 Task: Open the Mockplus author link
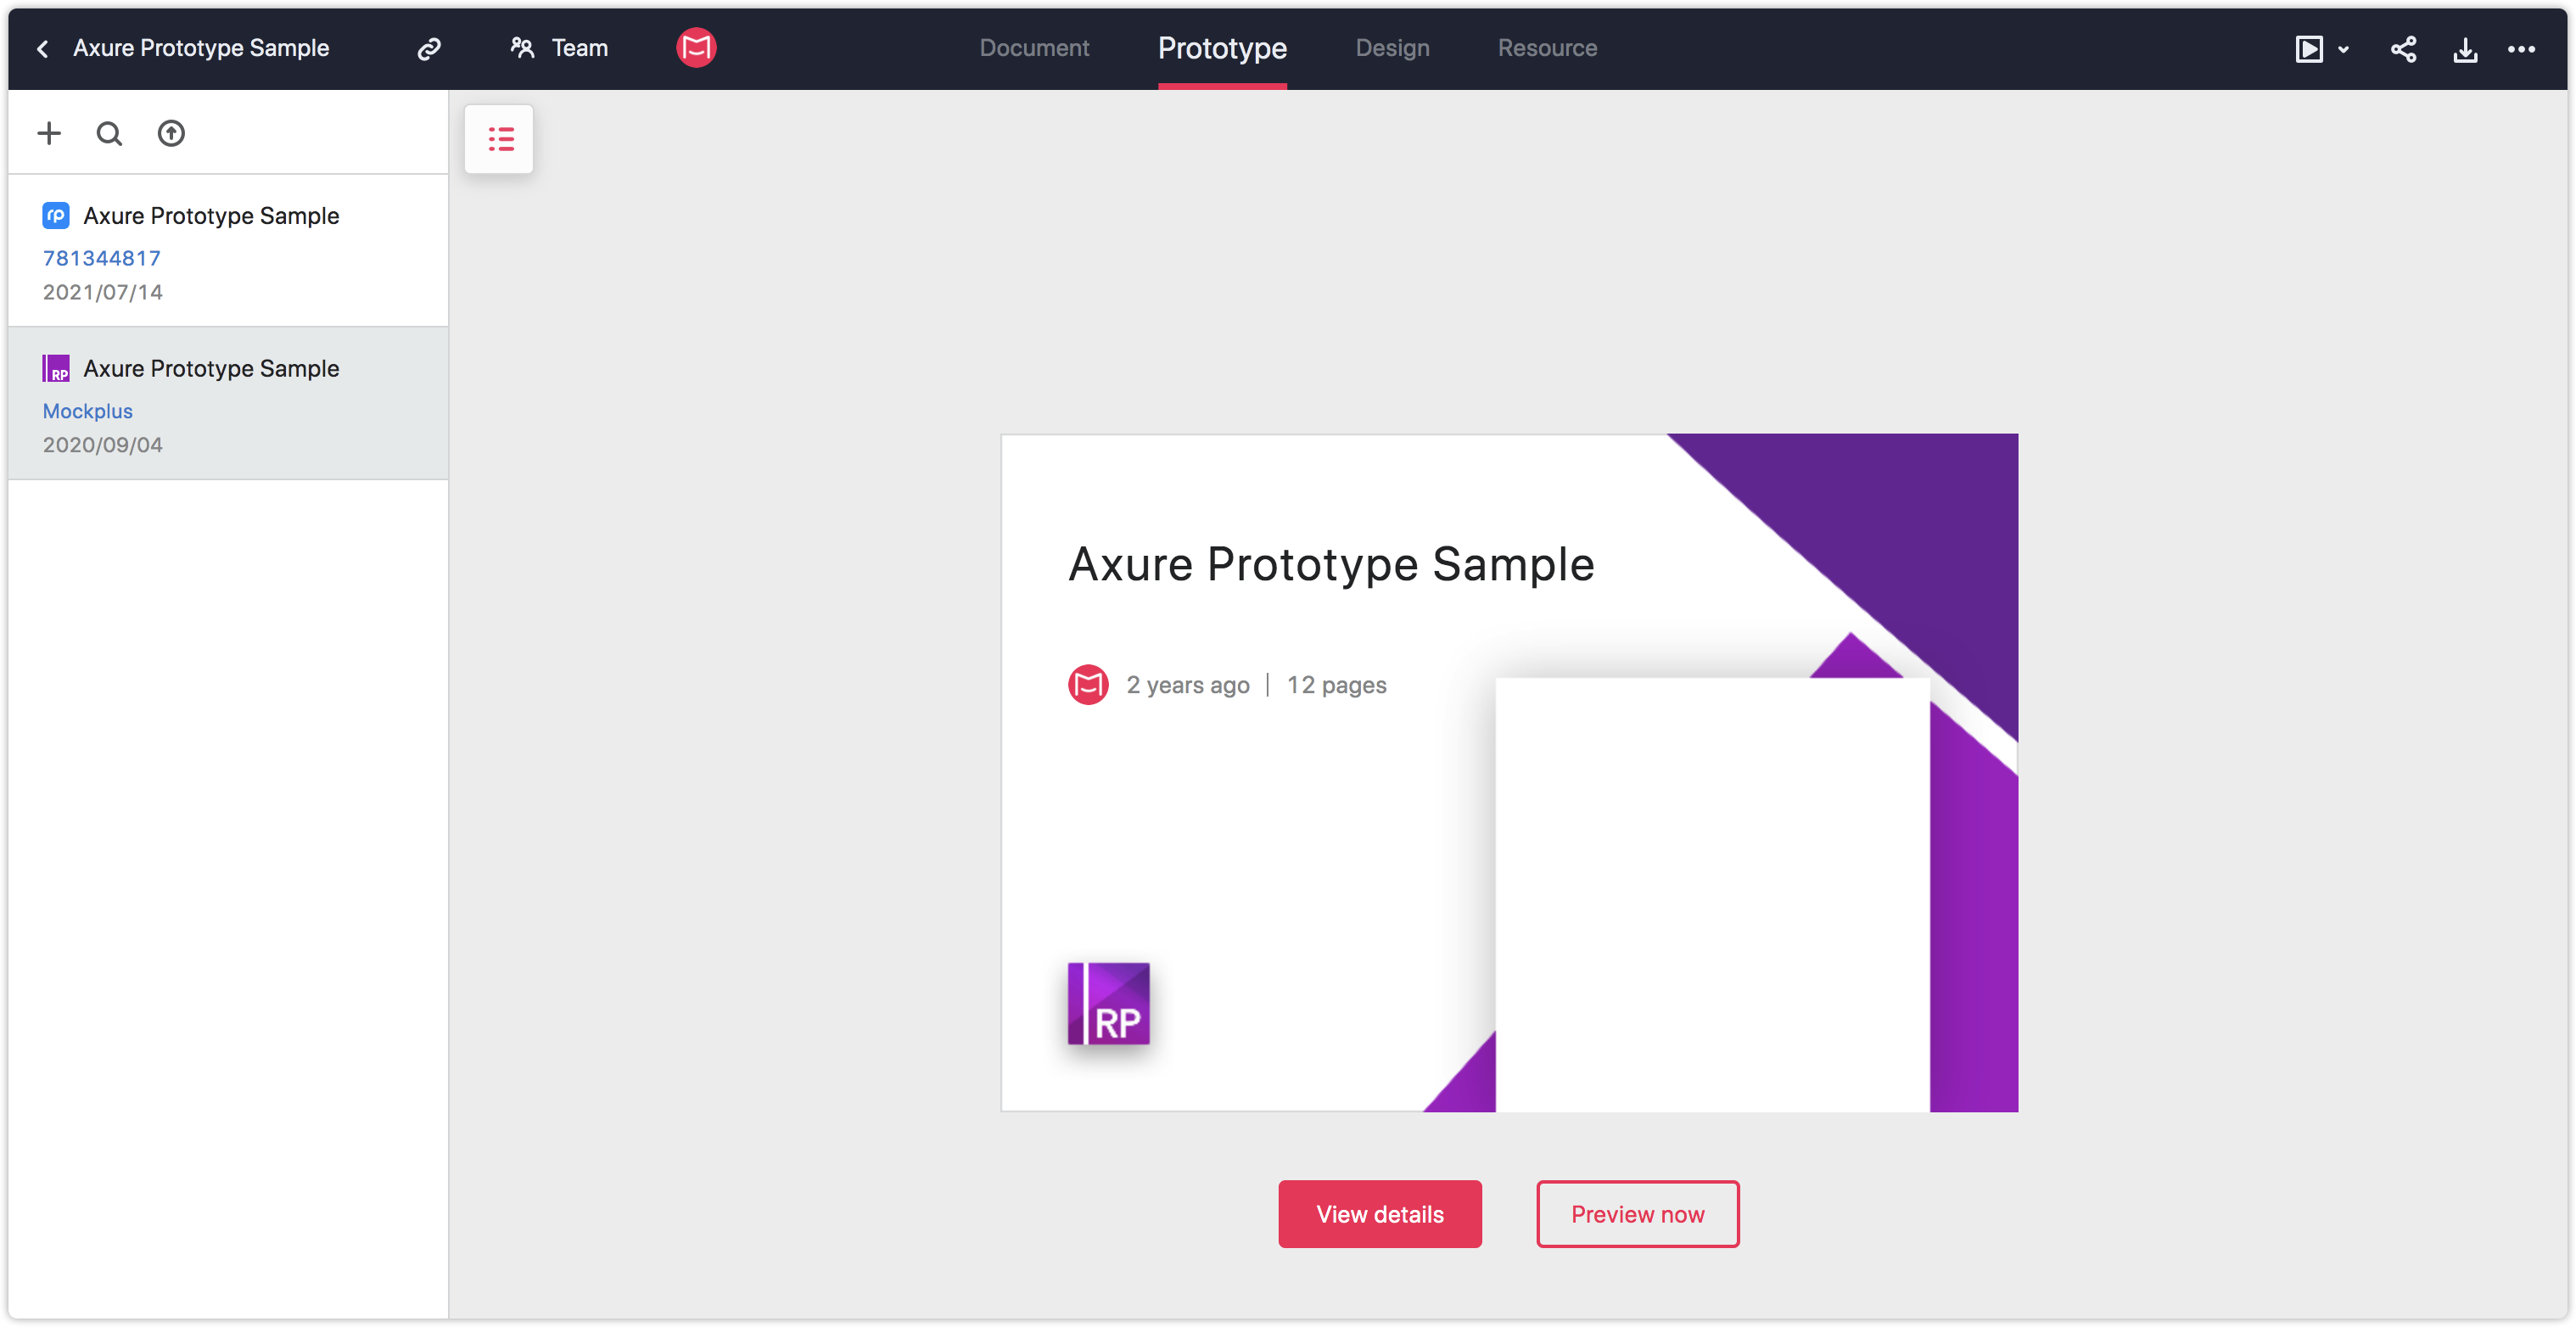click(87, 411)
